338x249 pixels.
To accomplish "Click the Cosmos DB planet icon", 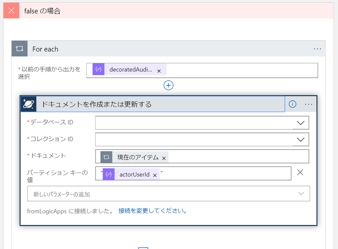I will click(28, 104).
